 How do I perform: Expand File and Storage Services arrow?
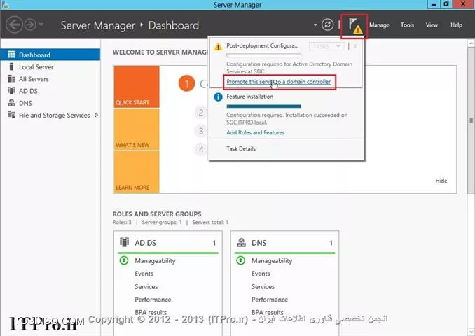(x=97, y=115)
